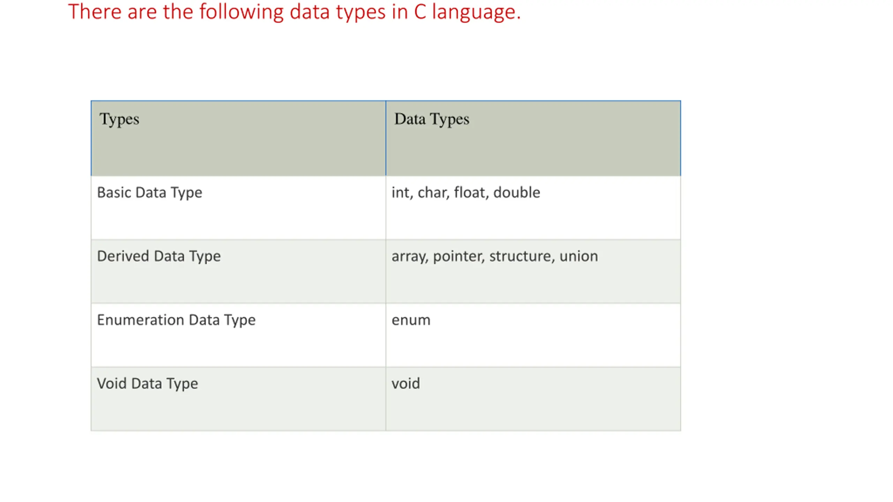The width and height of the screenshot is (893, 502).
Task: Click the slide title about C language
Action: click(x=294, y=12)
